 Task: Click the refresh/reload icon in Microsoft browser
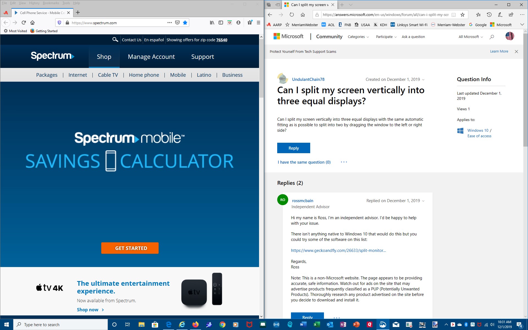[x=291, y=15]
